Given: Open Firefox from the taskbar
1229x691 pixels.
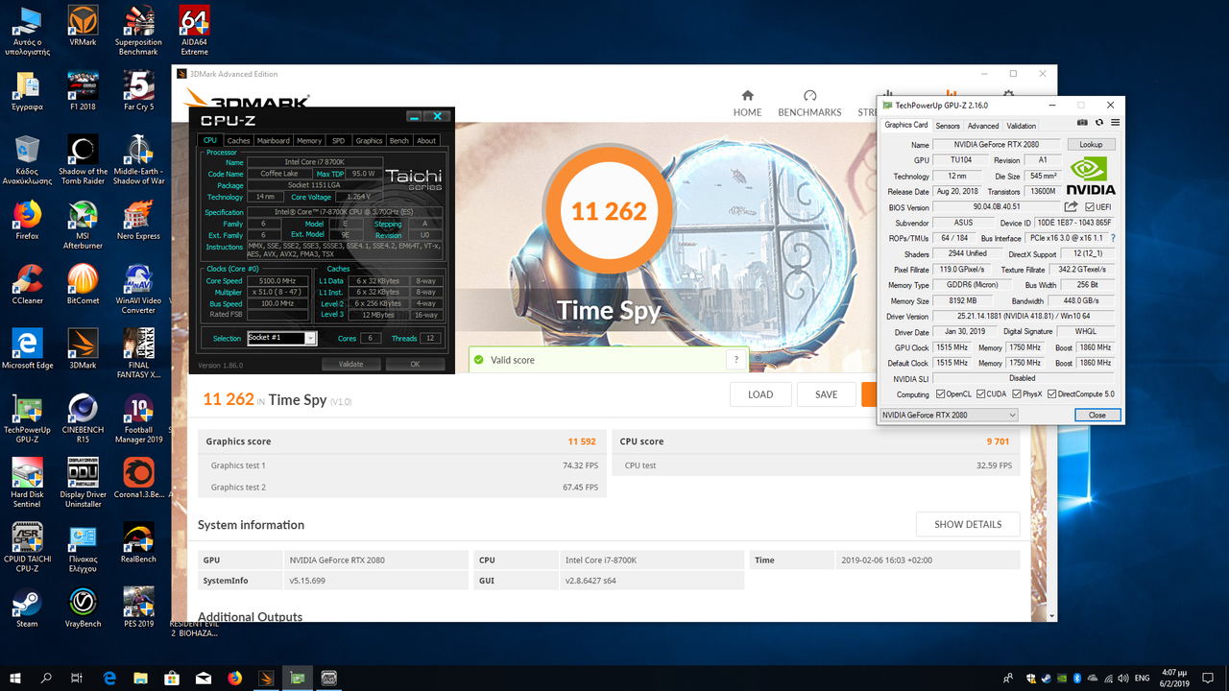Looking at the screenshot, I should pos(235,678).
